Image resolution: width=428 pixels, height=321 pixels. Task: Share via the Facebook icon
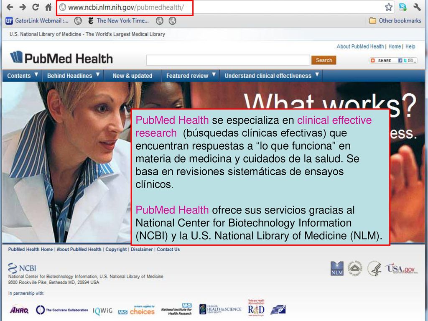(400, 61)
